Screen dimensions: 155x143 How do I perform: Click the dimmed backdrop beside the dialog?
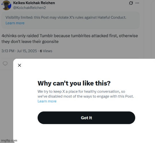pos(7,103)
